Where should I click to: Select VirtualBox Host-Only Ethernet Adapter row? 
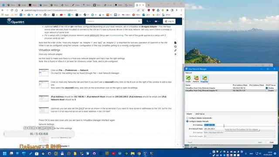[x=231, y=88]
